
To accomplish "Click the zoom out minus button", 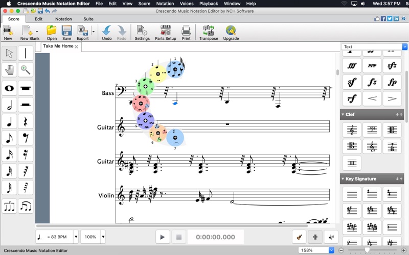I will point(341,250).
